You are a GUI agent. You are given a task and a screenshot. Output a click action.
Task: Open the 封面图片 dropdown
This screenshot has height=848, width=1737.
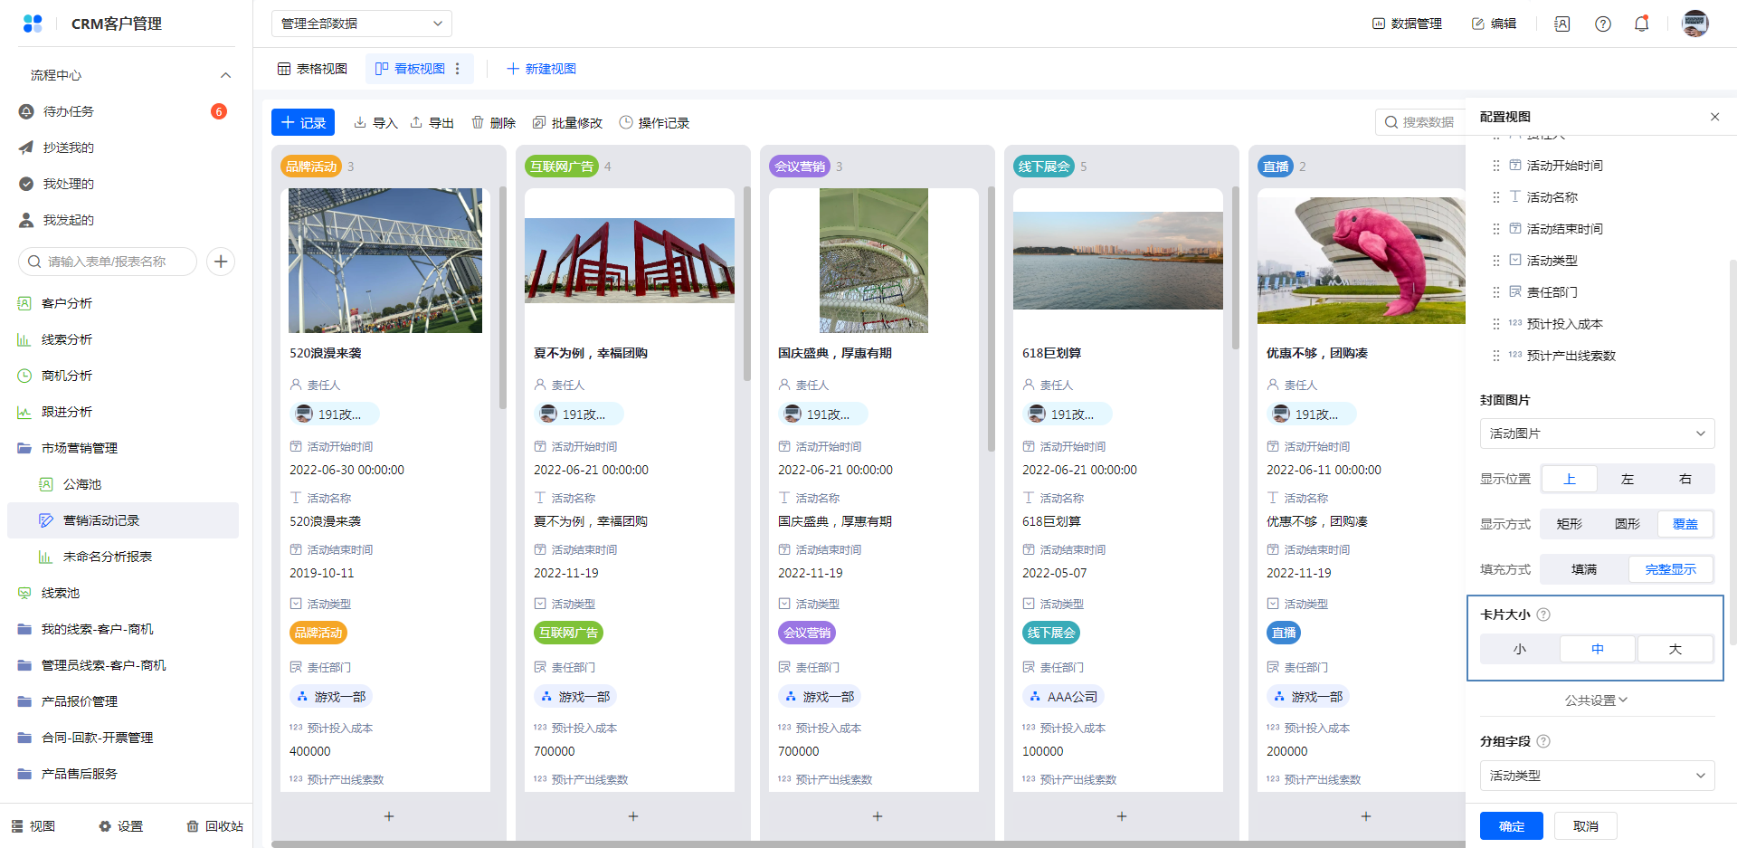pos(1597,434)
